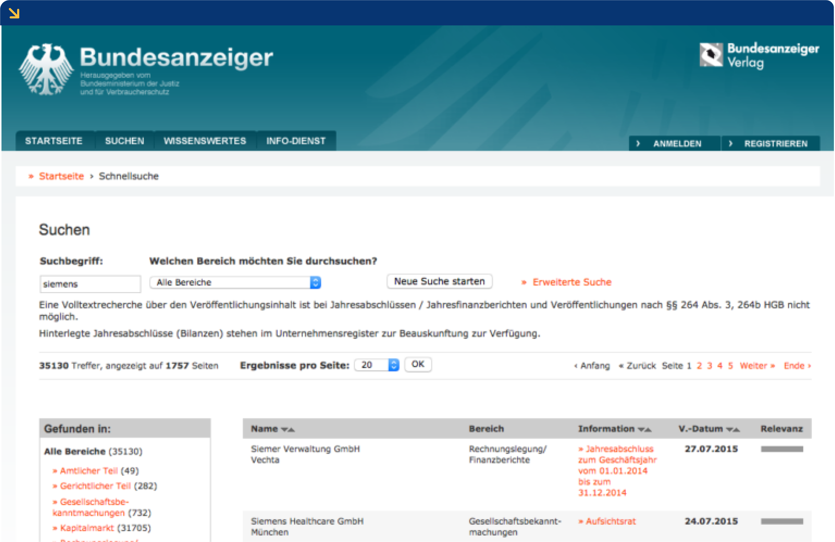
Task: Click the chevron icon beside ANMELDEN
Action: pos(639,143)
